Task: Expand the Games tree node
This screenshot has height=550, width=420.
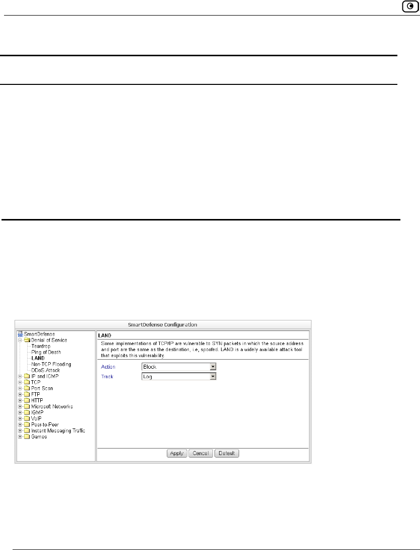Action: [x=21, y=436]
